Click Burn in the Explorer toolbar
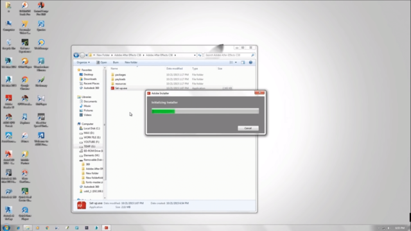 point(116,62)
